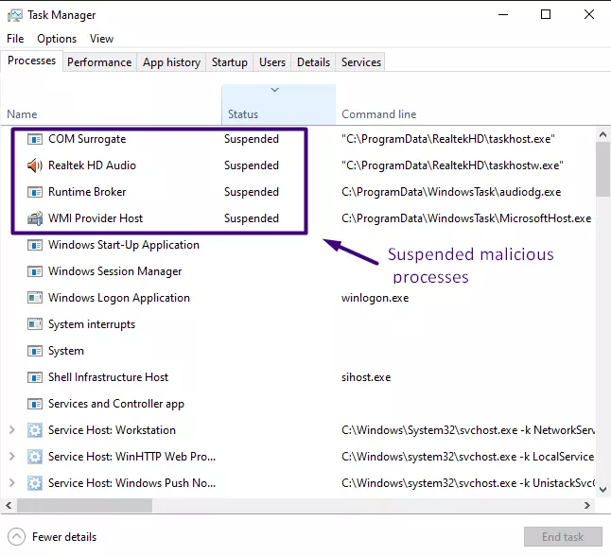This screenshot has height=556, width=611.
Task: Switch to the Startup tab
Action: coord(230,62)
